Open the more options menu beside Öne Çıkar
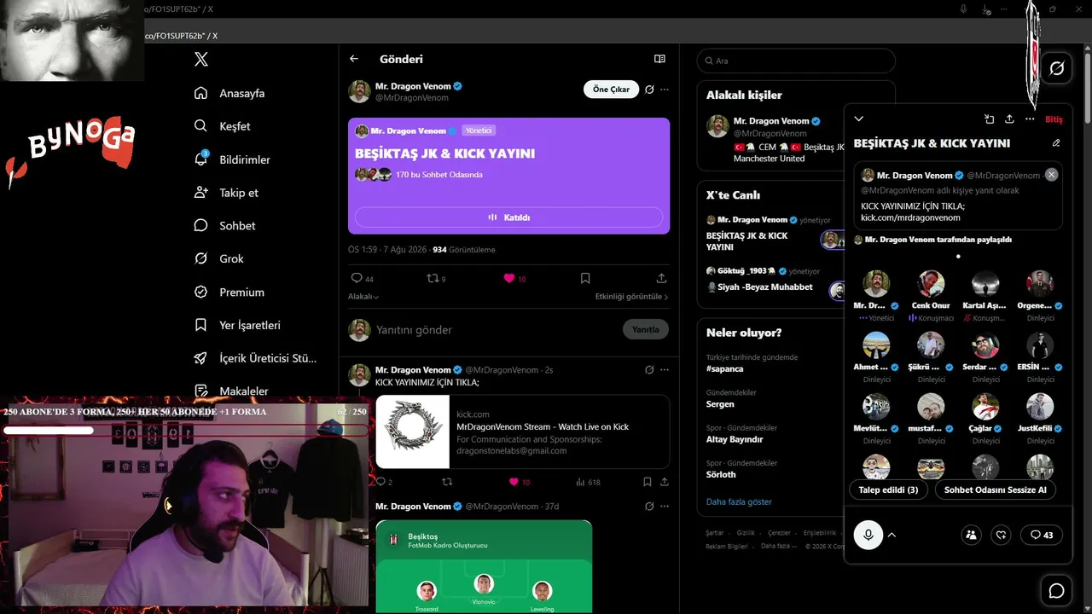 (665, 90)
